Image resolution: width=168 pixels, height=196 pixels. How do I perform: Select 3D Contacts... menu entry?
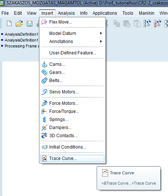72,136
